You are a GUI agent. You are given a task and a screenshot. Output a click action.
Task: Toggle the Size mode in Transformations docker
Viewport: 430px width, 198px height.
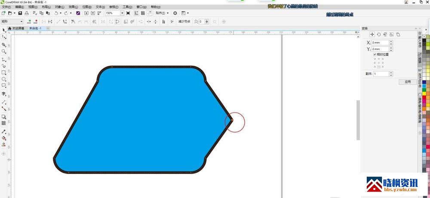392,34
